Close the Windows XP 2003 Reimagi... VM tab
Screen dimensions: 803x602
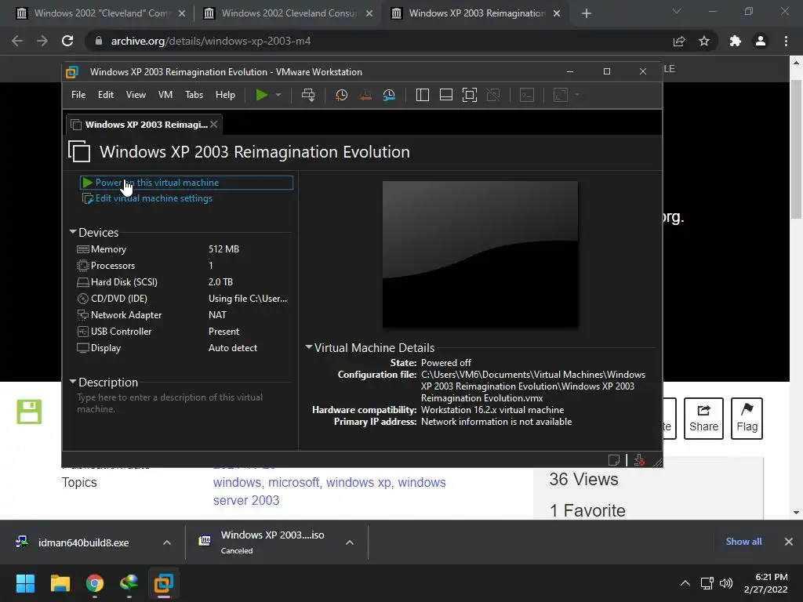click(x=214, y=125)
